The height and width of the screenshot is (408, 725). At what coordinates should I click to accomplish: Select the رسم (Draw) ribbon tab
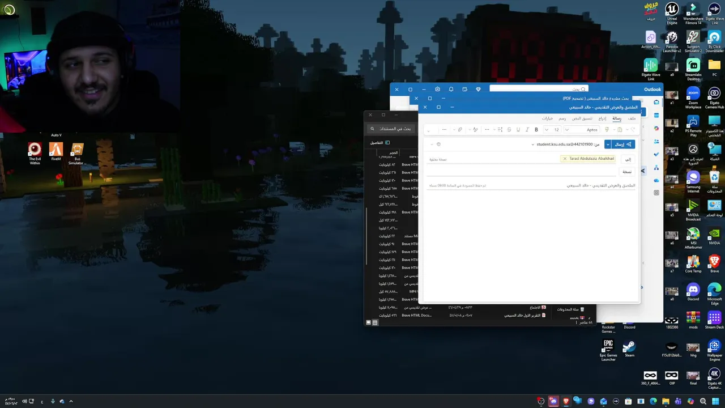pyautogui.click(x=562, y=118)
